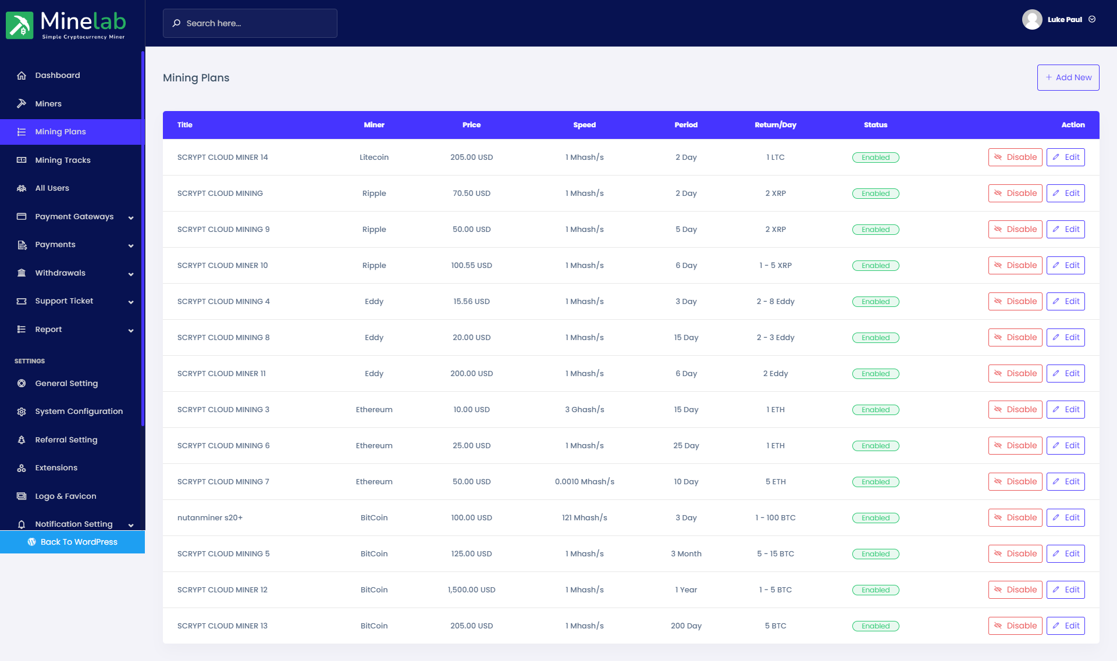Disable the SCRYPT CLOUD MINING 3 plan
The height and width of the screenshot is (661, 1117).
click(1015, 409)
